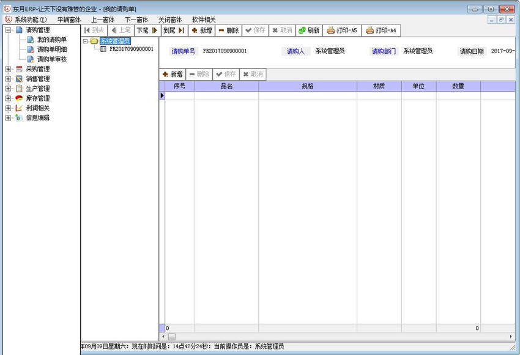The image size is (520, 355).
Task: Open the 系统功能(T) menu
Action: click(31, 20)
